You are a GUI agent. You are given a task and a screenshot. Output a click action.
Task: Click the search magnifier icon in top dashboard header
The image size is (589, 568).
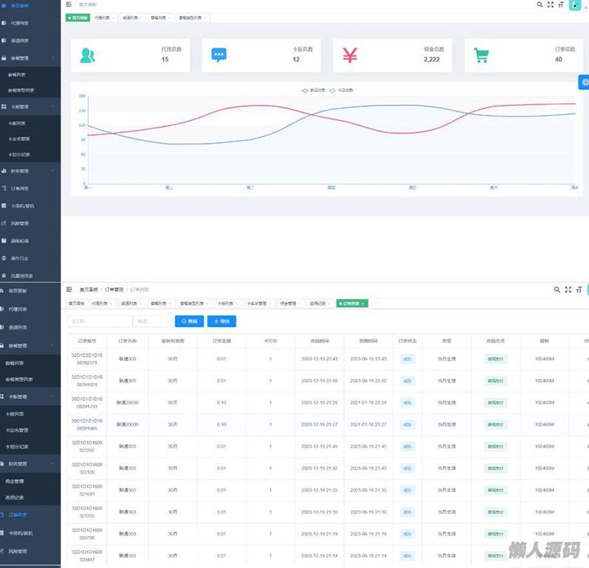pos(539,4)
